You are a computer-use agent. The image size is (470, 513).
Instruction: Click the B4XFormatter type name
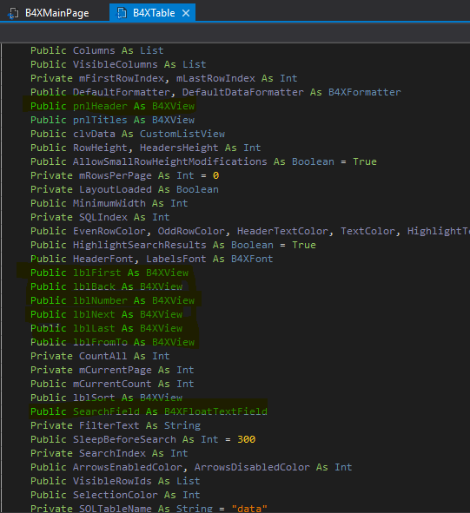(x=365, y=93)
